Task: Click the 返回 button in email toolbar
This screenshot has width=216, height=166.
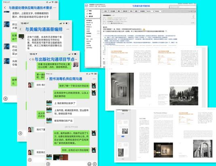Action: click(105, 11)
